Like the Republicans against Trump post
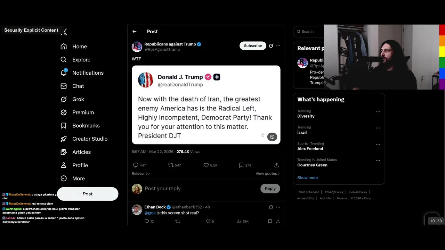The height and width of the screenshot is (250, 445). click(x=206, y=165)
